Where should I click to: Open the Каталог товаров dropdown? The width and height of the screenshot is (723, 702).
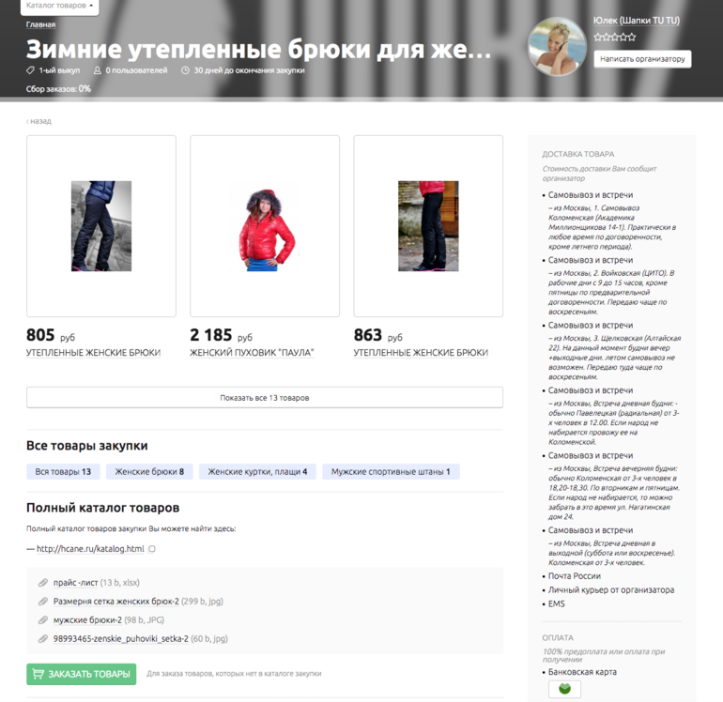click(x=59, y=6)
